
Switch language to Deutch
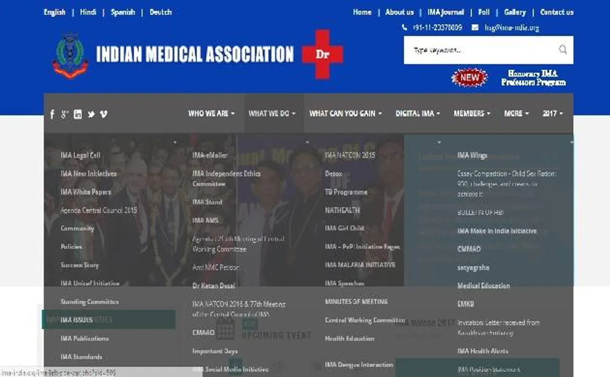[x=161, y=12]
